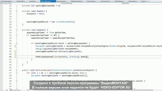Click on OnRecipeSpawned in line 41
This screenshot has width=162, height=91.
(44, 57)
